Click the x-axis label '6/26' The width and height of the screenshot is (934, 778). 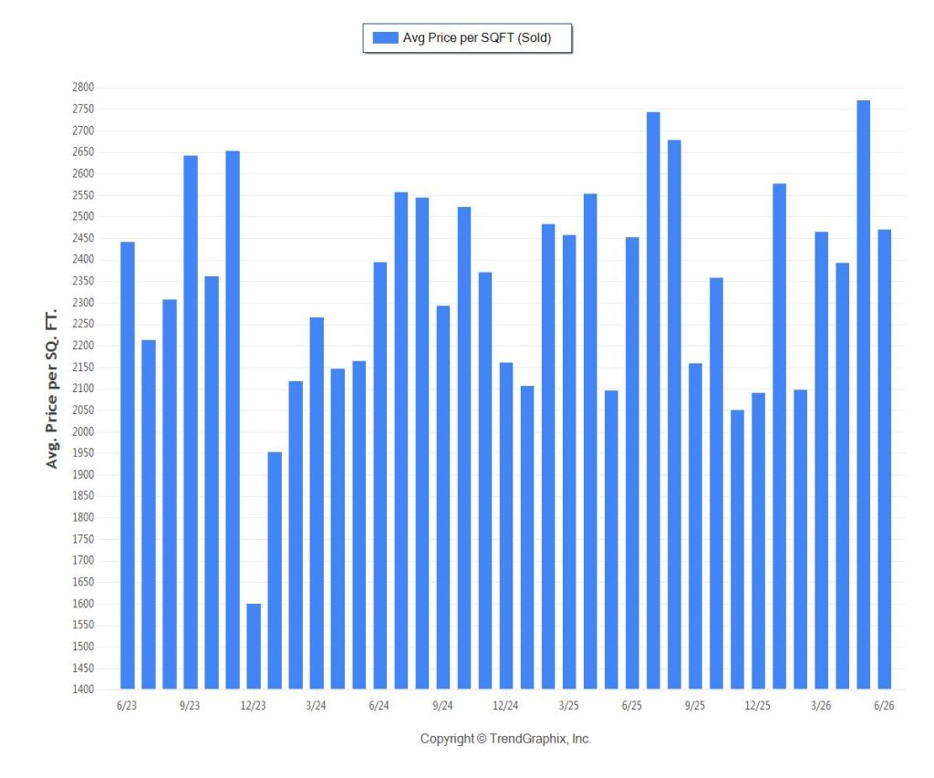[x=884, y=705]
